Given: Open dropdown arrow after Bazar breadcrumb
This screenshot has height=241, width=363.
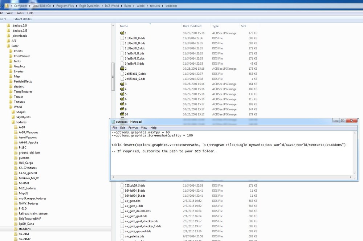Looking at the screenshot, I should [134, 6].
